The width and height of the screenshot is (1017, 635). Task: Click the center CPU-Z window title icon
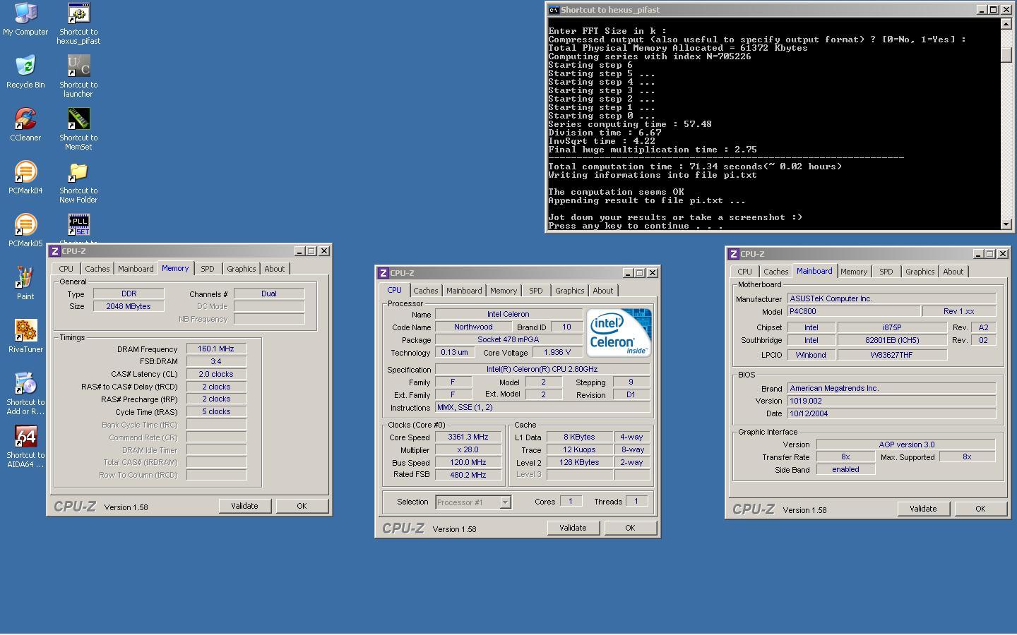click(x=383, y=273)
